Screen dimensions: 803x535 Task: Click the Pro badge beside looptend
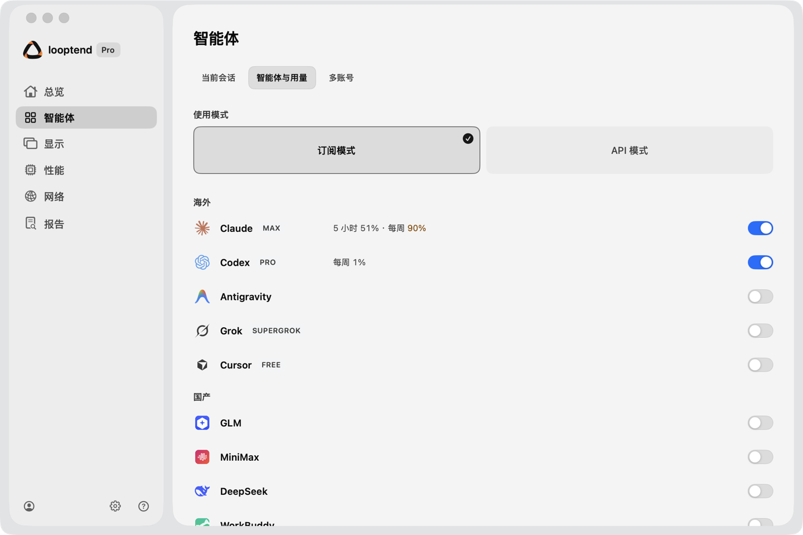[x=108, y=50]
